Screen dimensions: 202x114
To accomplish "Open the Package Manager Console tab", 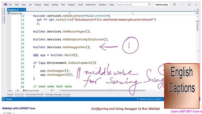I will click(58, 94).
